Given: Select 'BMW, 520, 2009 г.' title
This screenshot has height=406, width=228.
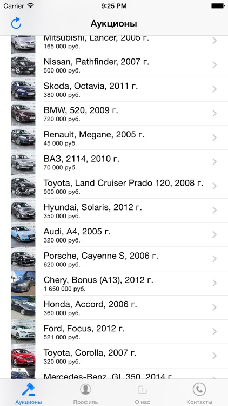Looking at the screenshot, I should click(x=81, y=110).
